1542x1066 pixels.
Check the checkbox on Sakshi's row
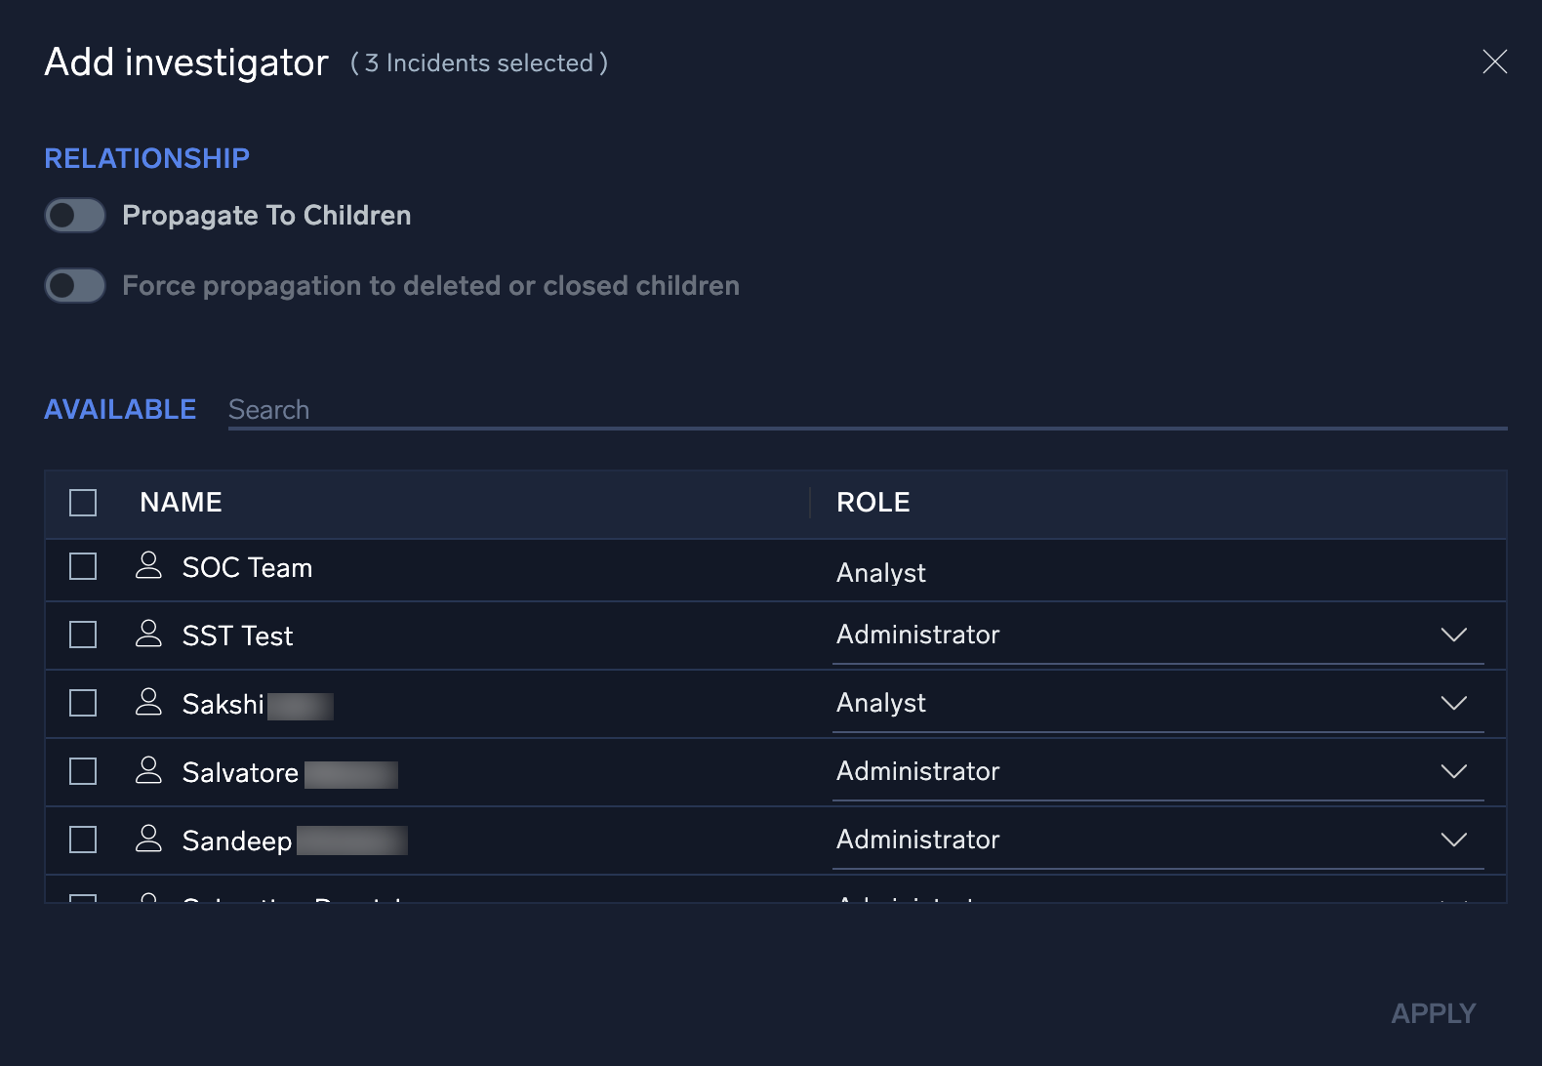(82, 703)
